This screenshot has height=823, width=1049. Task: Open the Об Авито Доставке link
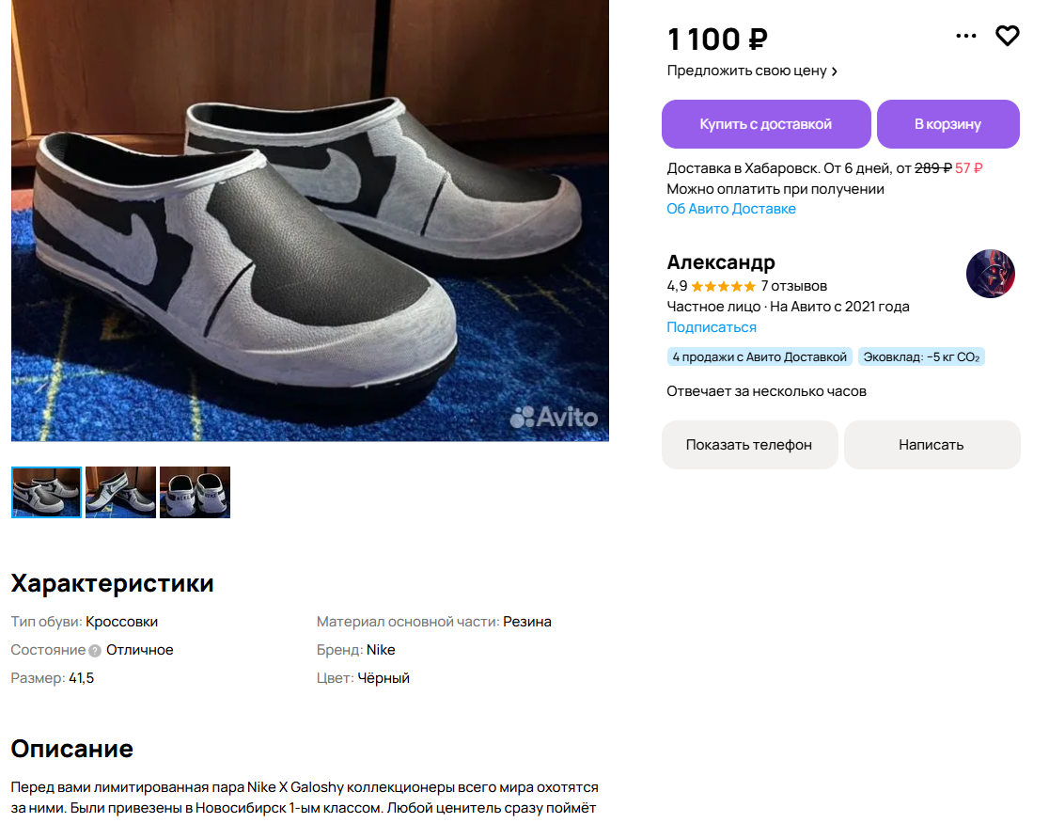(x=731, y=209)
